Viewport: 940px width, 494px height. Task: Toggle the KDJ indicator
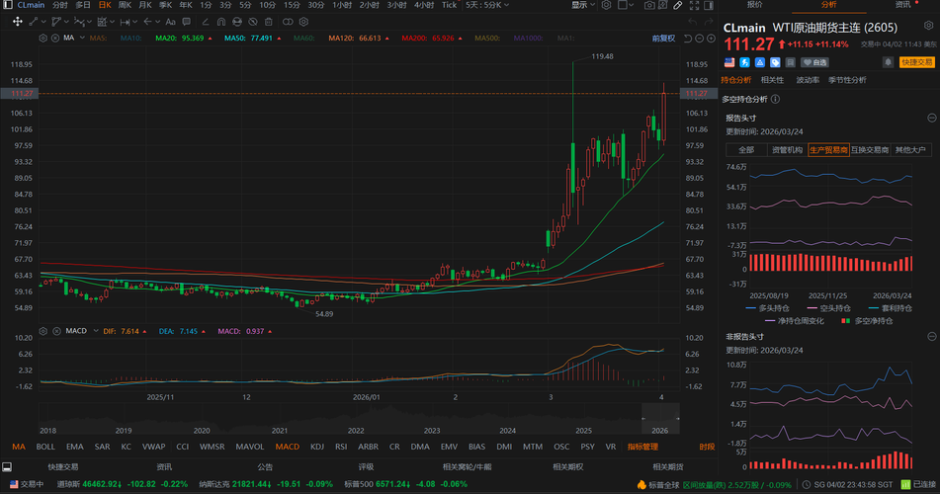pyautogui.click(x=317, y=447)
